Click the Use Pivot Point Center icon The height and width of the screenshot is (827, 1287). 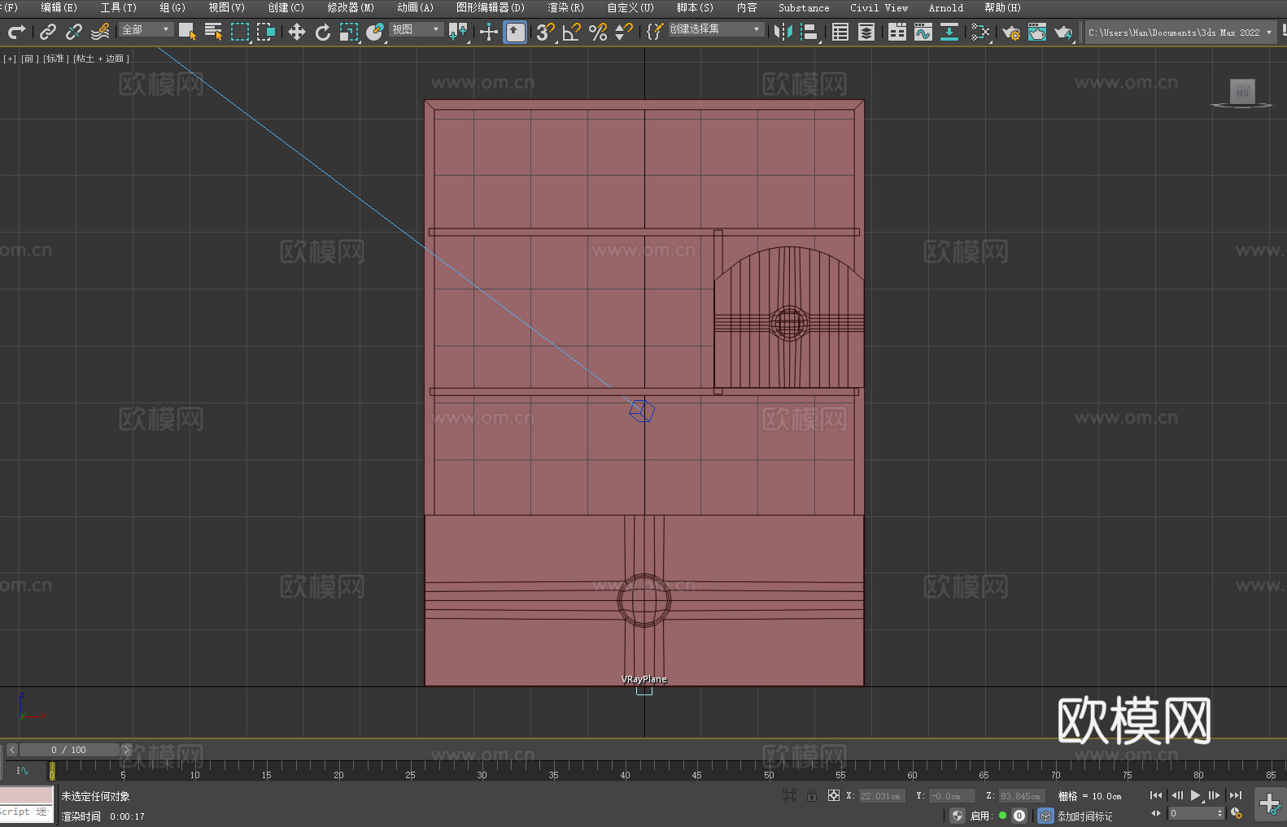click(458, 32)
